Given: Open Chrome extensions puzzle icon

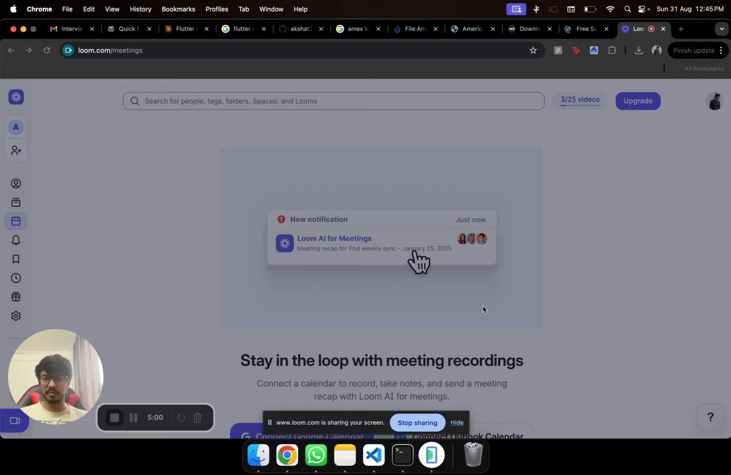Looking at the screenshot, I should (x=612, y=50).
